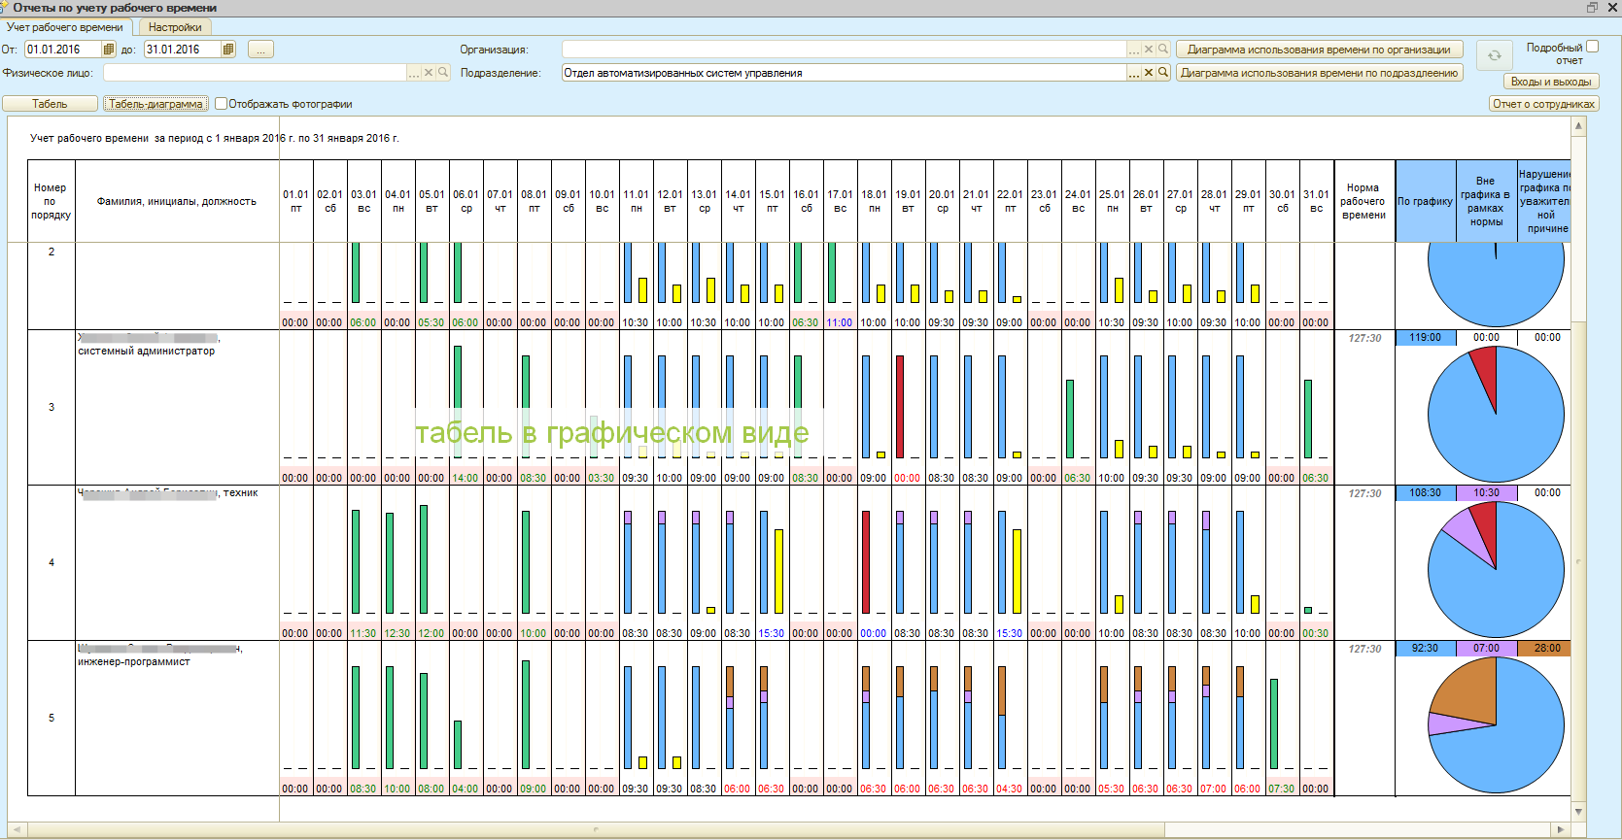Focus the 'до' end date input field
Screen dimensions: 1622x840
click(x=182, y=50)
